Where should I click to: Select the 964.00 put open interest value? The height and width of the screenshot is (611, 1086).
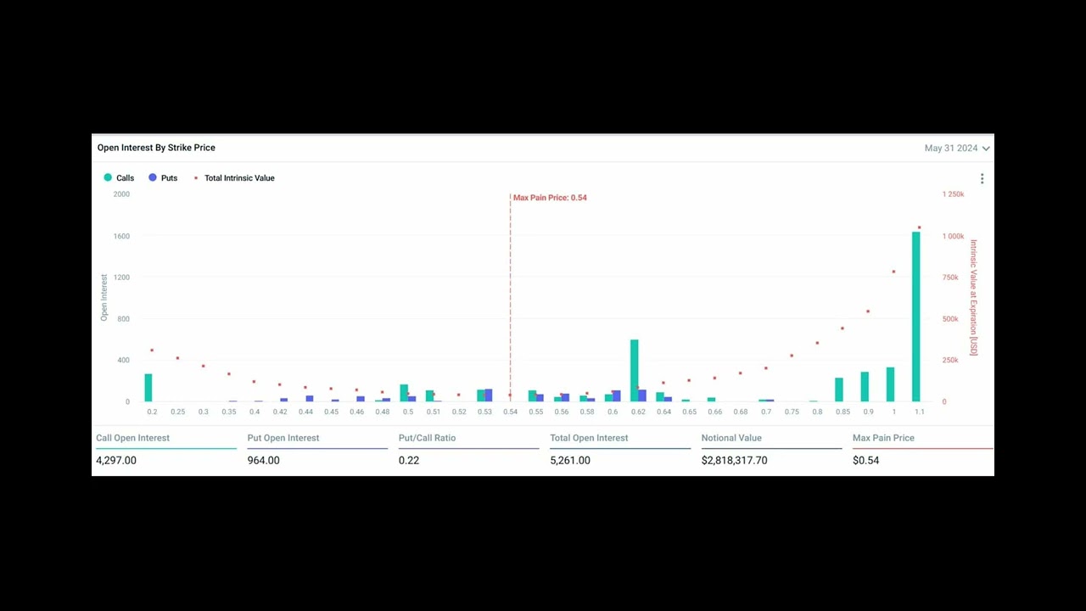pos(263,460)
